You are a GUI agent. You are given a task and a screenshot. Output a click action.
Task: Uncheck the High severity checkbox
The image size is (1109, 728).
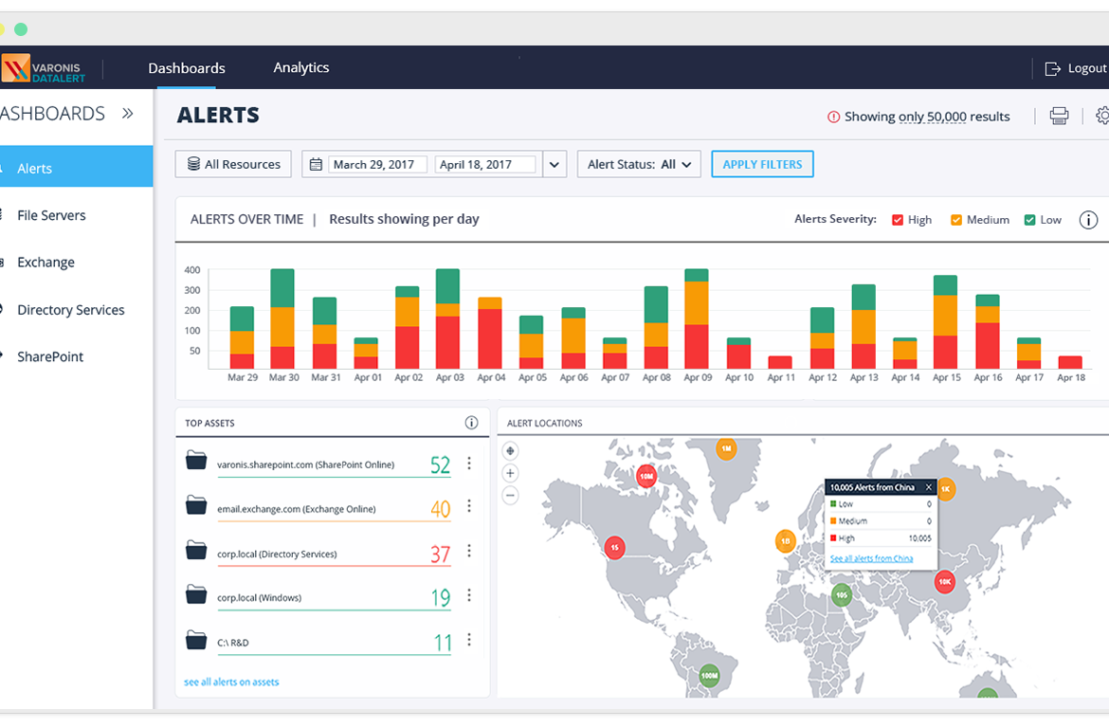(x=898, y=220)
